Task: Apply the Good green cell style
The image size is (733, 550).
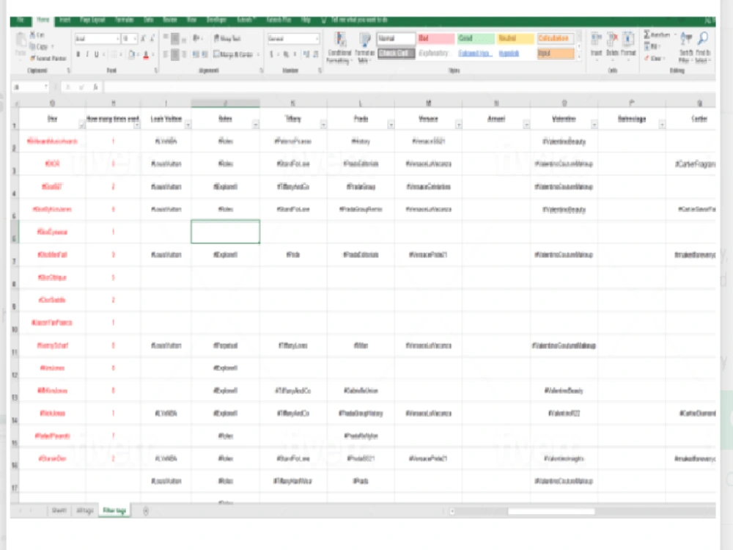Action: (476, 38)
